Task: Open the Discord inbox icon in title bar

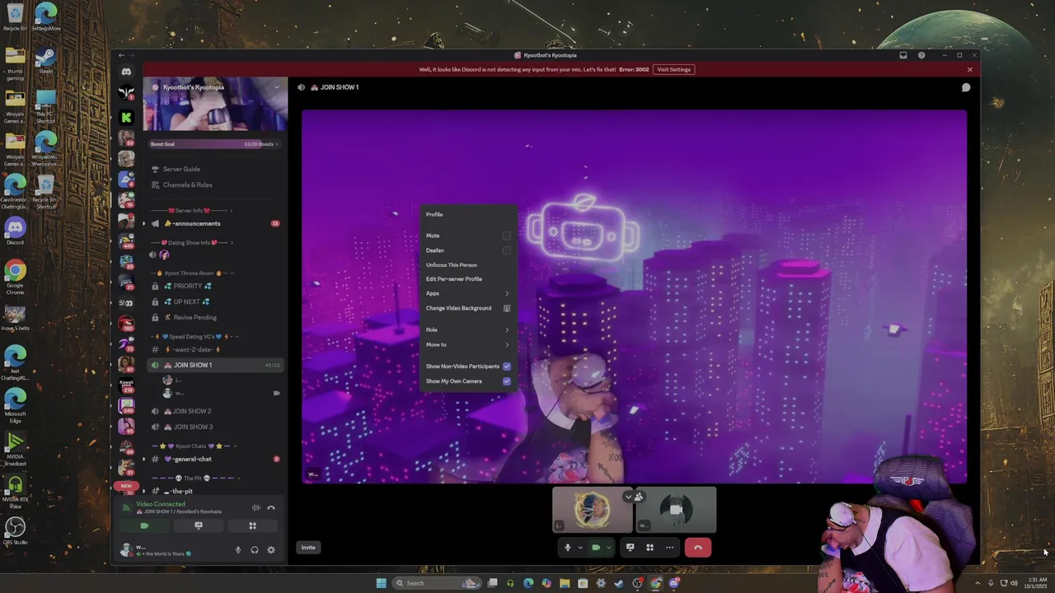Action: tap(903, 55)
